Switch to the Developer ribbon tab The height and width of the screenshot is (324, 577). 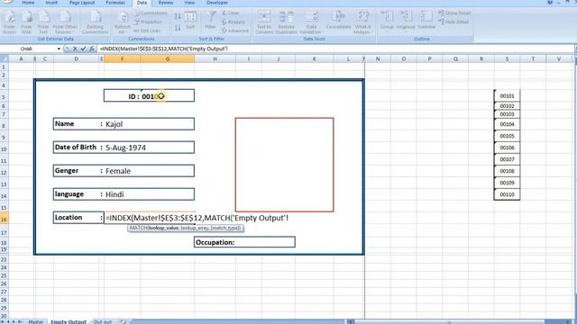coord(217,3)
